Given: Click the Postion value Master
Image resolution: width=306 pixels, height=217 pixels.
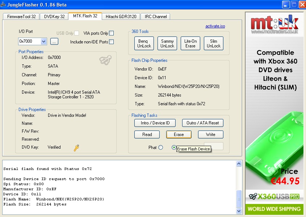Looking at the screenshot, I should tap(54, 84).
